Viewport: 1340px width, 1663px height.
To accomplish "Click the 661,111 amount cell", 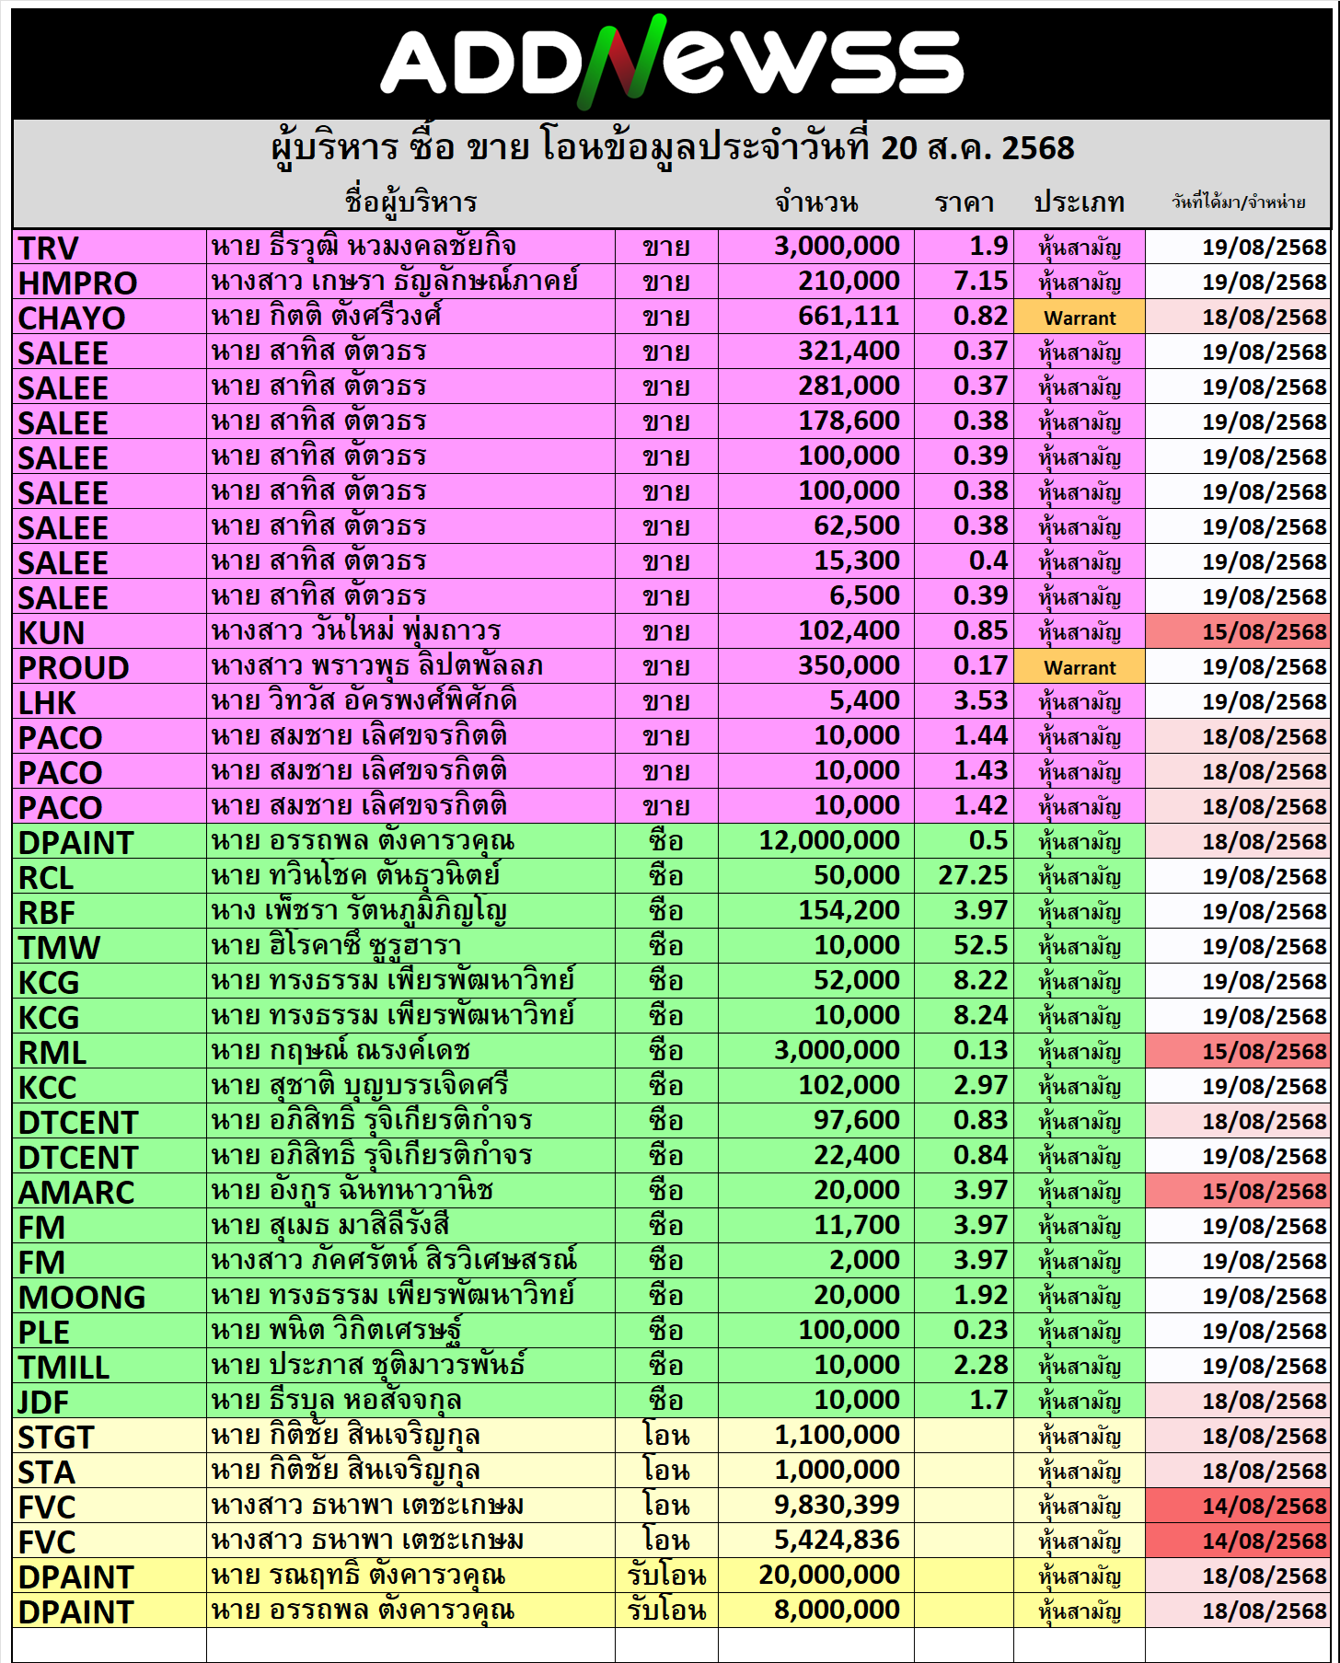I will 816,317.
